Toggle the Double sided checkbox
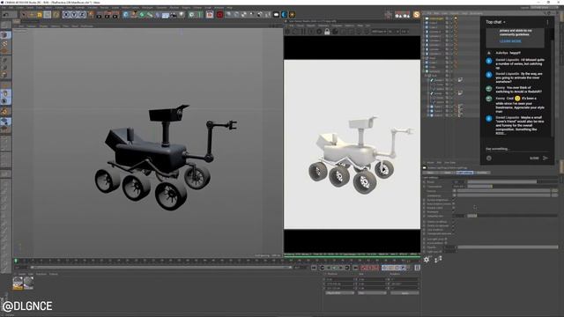Image resolution: width=564 pixels, height=317 pixels. (454, 208)
